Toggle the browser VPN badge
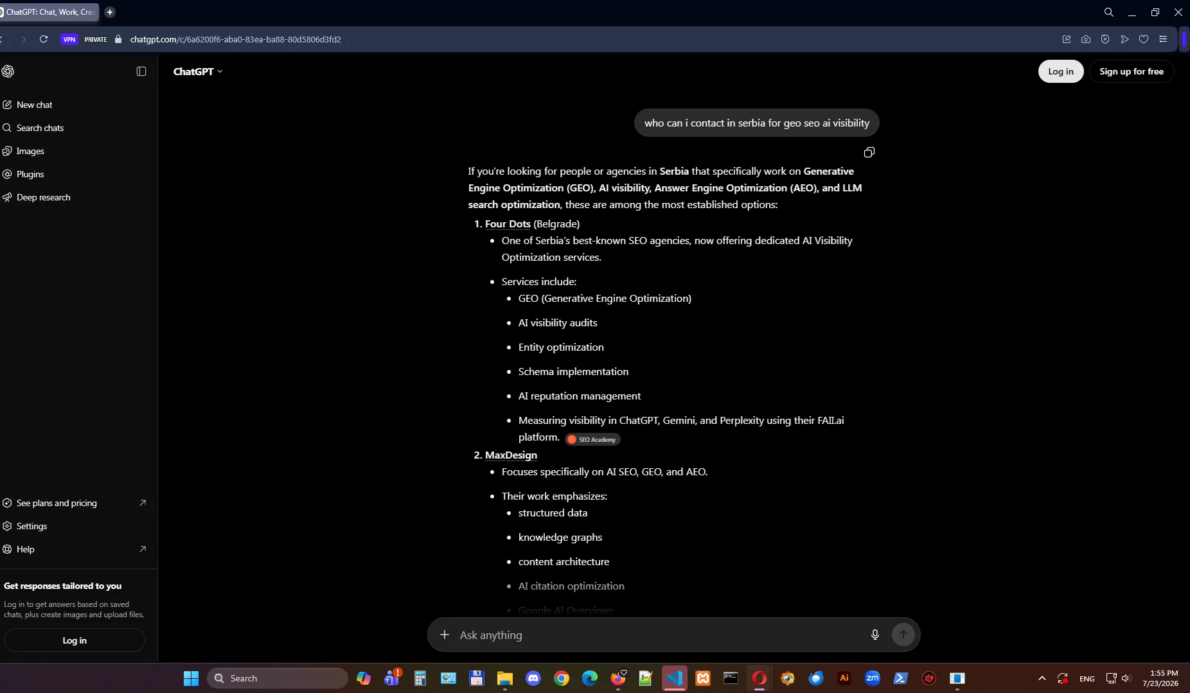Screen dimensions: 1190x693 pos(69,39)
